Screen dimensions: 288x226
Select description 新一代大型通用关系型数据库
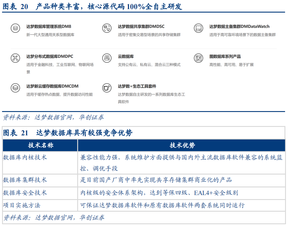click(x=50, y=35)
